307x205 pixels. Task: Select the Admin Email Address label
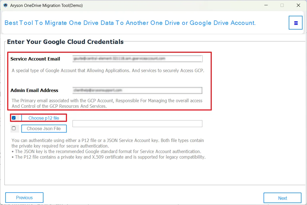tap(34, 90)
